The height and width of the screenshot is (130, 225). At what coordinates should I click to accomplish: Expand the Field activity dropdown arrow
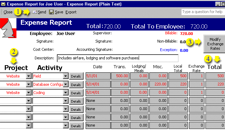coord(65,76)
